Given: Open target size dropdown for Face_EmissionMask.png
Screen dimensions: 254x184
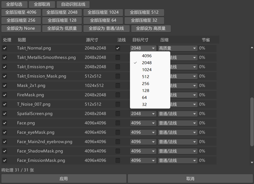Looking at the screenshot, I should click(x=143, y=160).
